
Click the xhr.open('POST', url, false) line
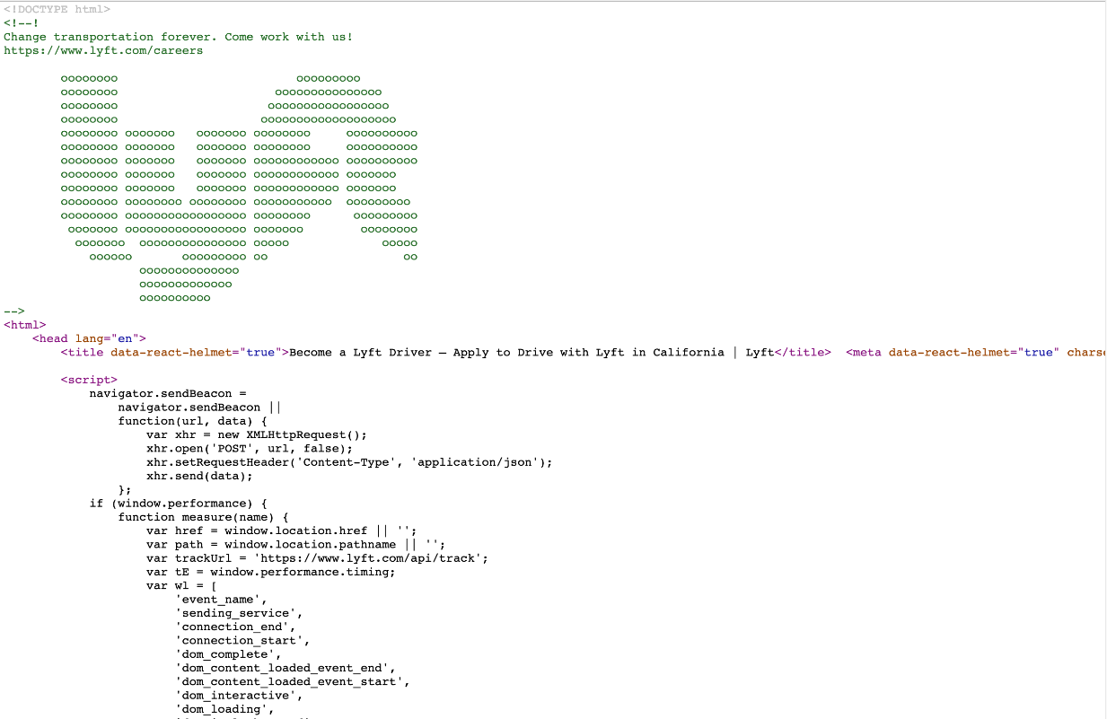pos(250,448)
